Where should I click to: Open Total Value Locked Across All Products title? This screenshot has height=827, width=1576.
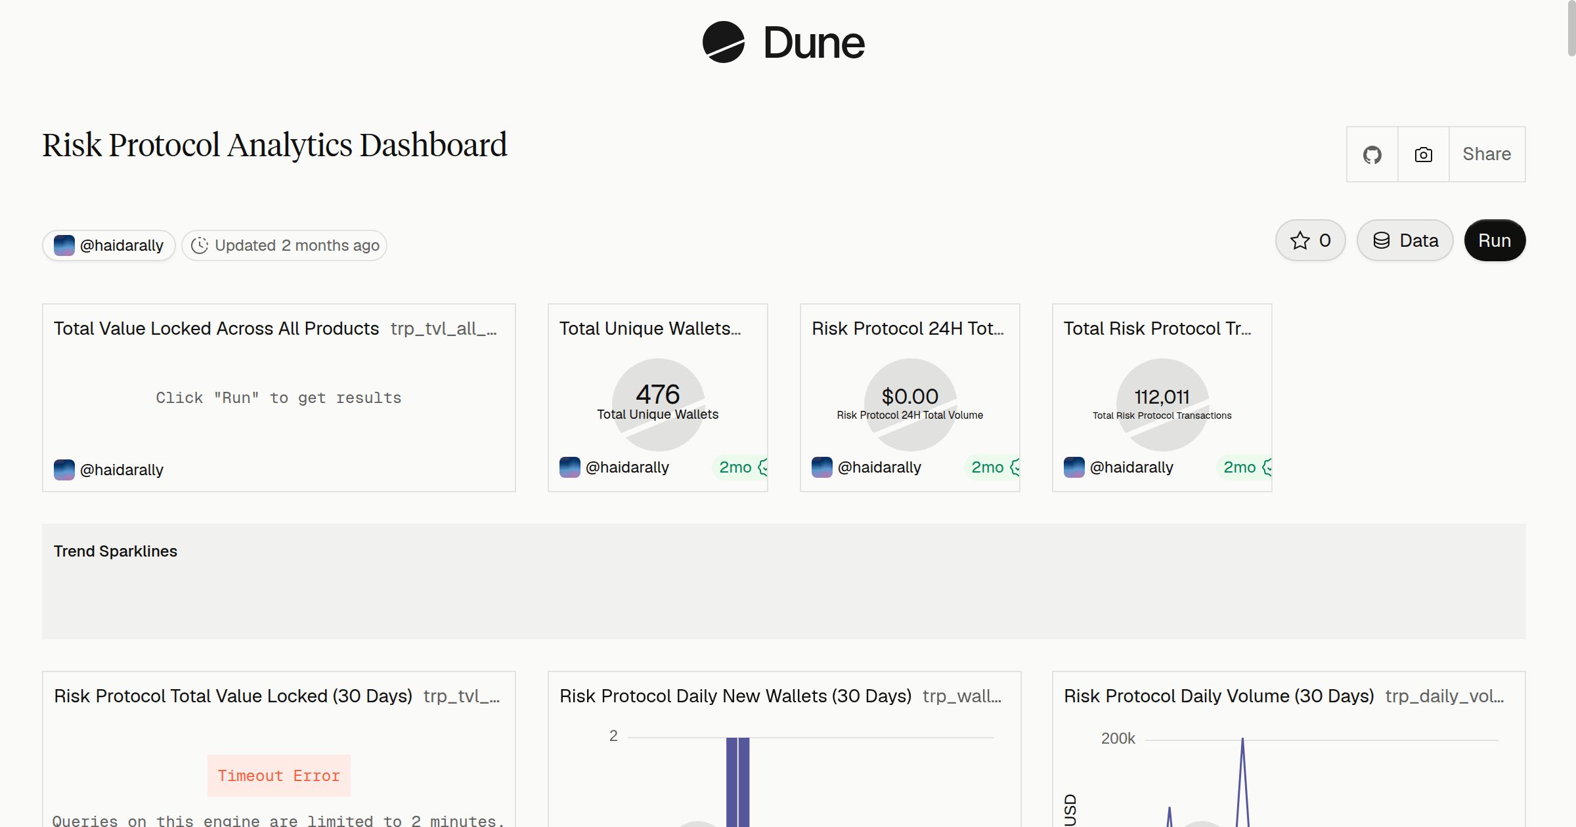tap(216, 328)
